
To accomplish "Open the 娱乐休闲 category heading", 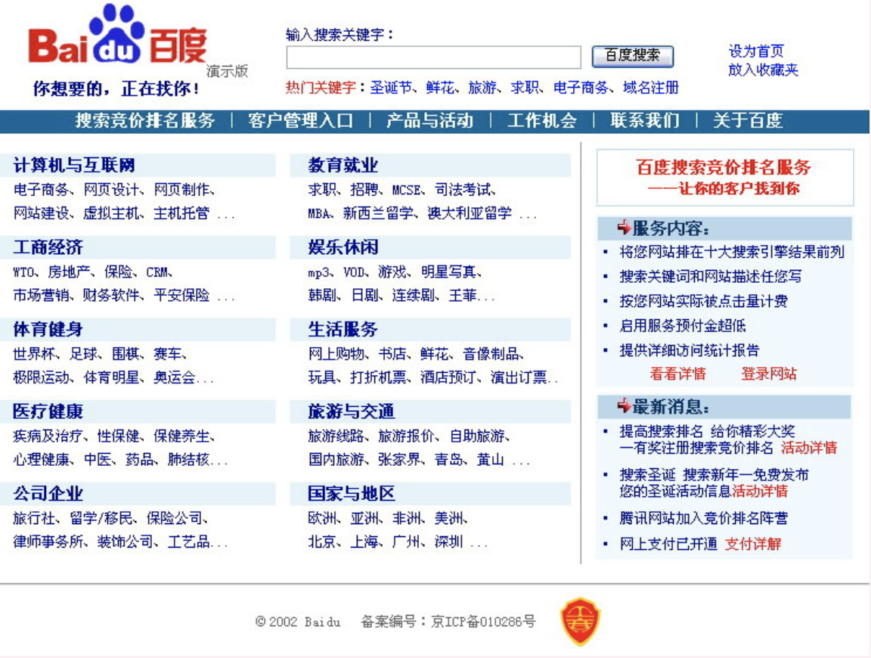I will (343, 247).
